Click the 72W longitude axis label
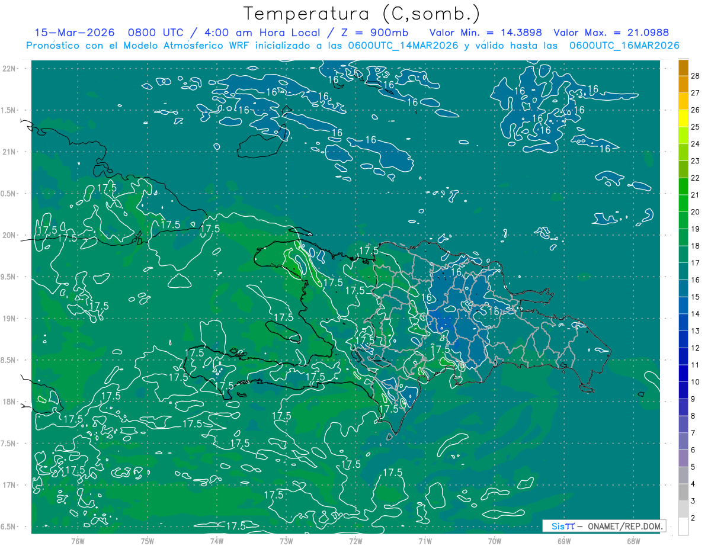Viewport: 711px width, 549px height. coord(355,541)
